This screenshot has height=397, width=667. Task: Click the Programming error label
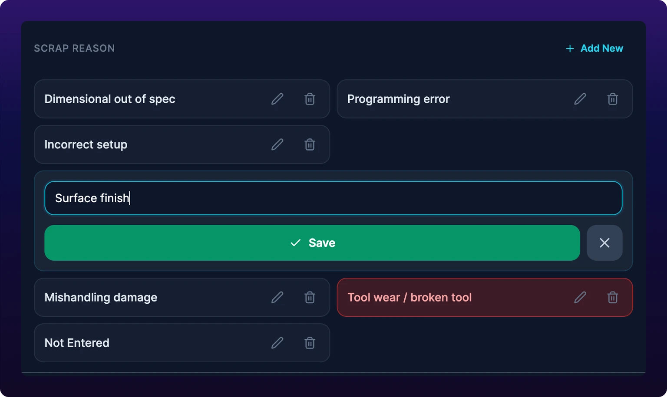tap(398, 99)
